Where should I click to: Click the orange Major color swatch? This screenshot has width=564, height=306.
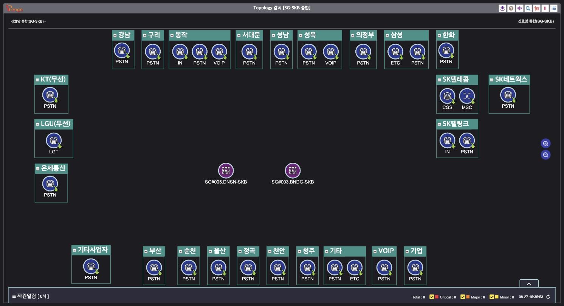tap(468, 297)
